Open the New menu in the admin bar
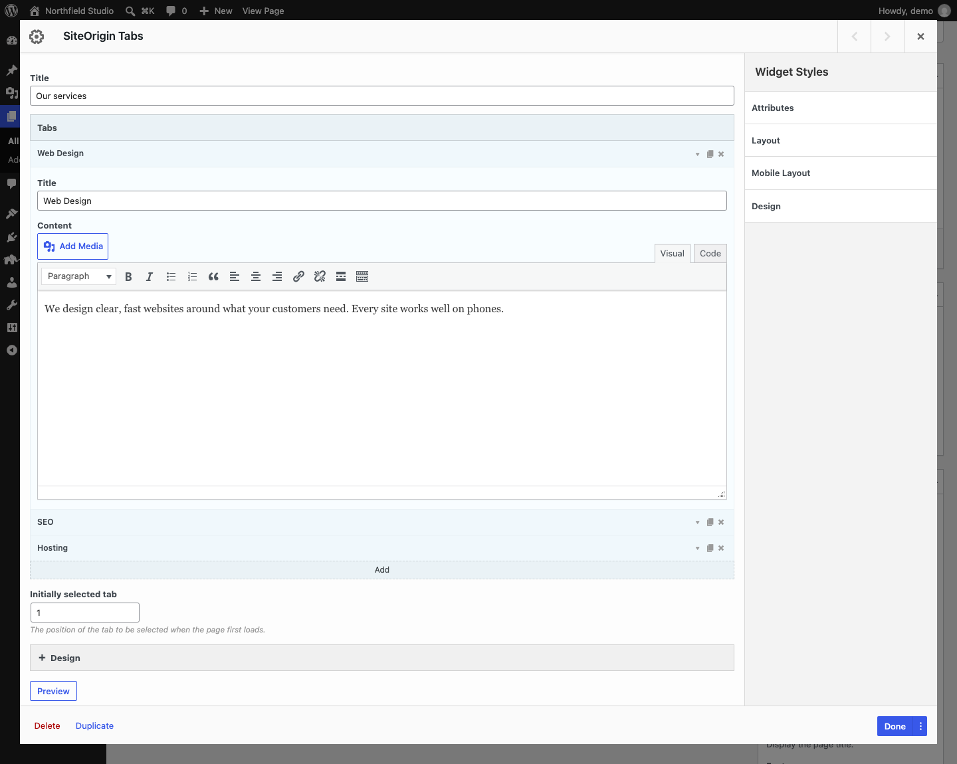The height and width of the screenshot is (764, 957). point(216,11)
